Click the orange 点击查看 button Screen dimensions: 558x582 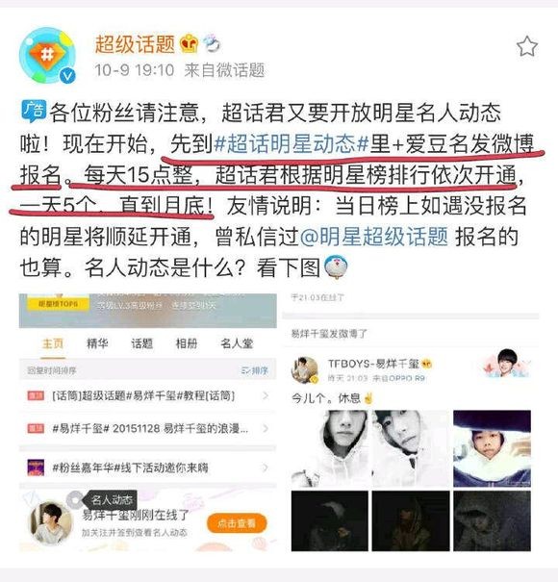[x=237, y=523]
